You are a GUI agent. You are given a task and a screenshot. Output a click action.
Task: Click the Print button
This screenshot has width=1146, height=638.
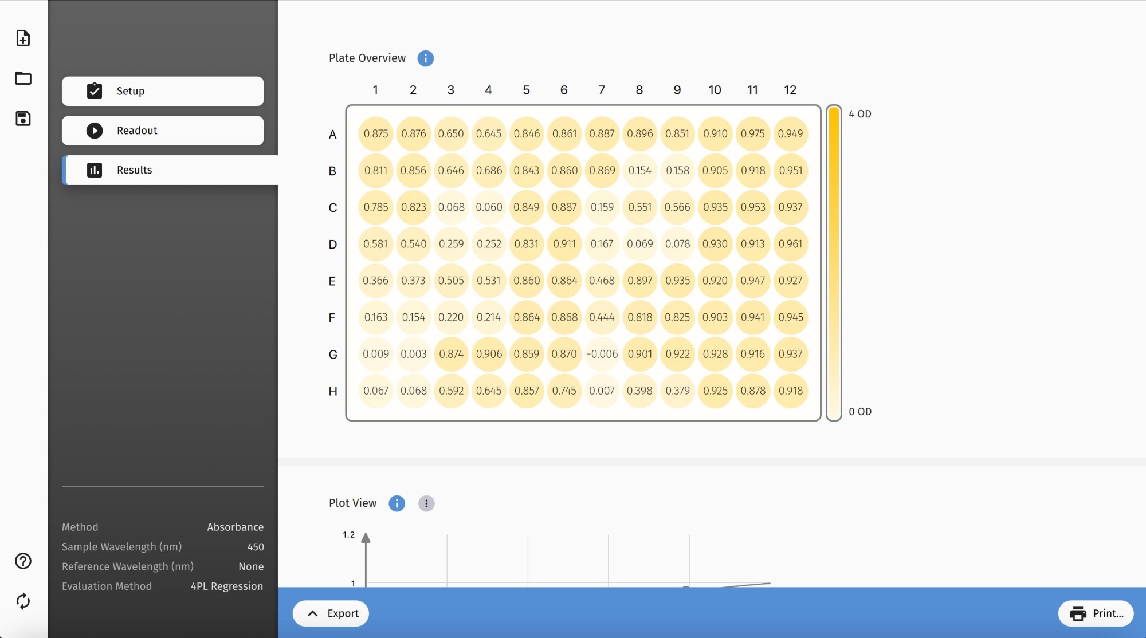click(x=1096, y=613)
